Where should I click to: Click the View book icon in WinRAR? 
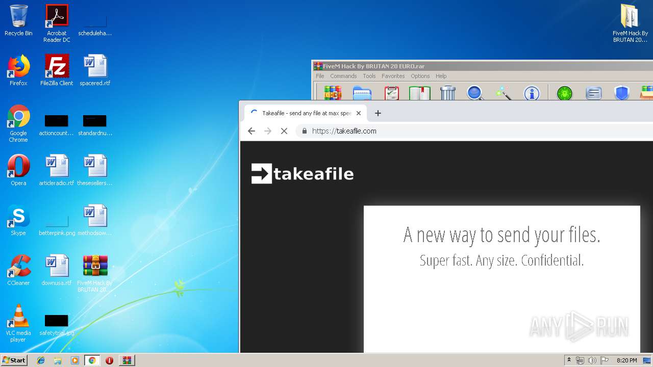pos(419,93)
